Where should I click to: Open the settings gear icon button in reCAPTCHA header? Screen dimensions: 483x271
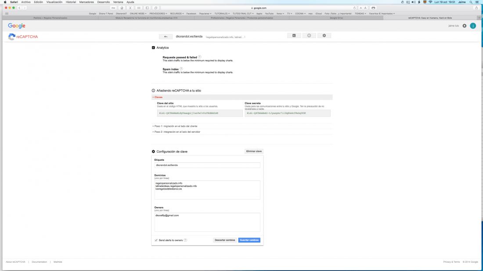tap(324, 35)
